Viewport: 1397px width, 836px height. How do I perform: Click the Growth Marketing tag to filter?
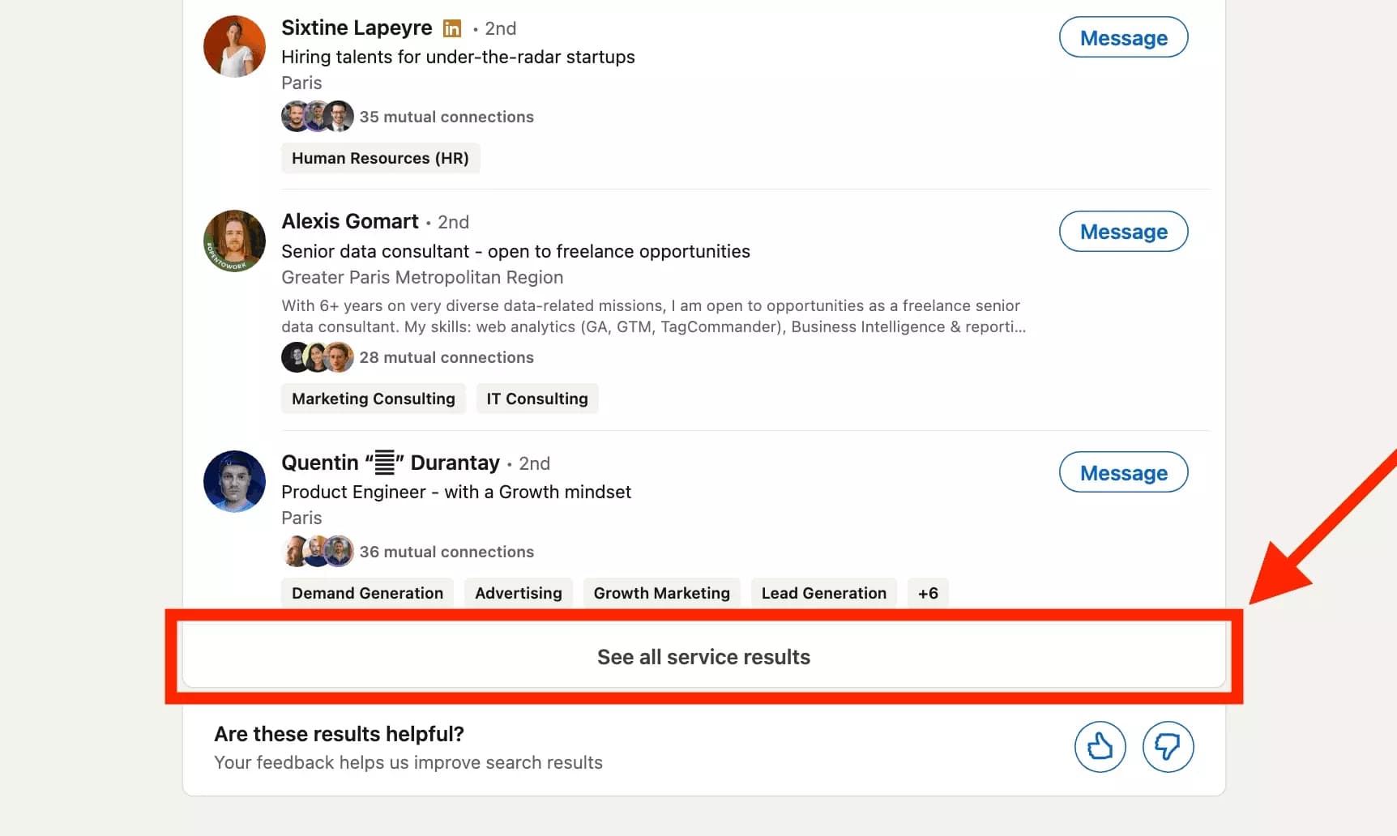tap(661, 592)
